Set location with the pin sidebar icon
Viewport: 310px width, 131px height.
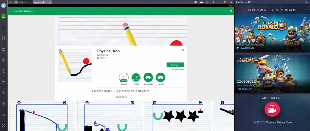(x=4, y=60)
